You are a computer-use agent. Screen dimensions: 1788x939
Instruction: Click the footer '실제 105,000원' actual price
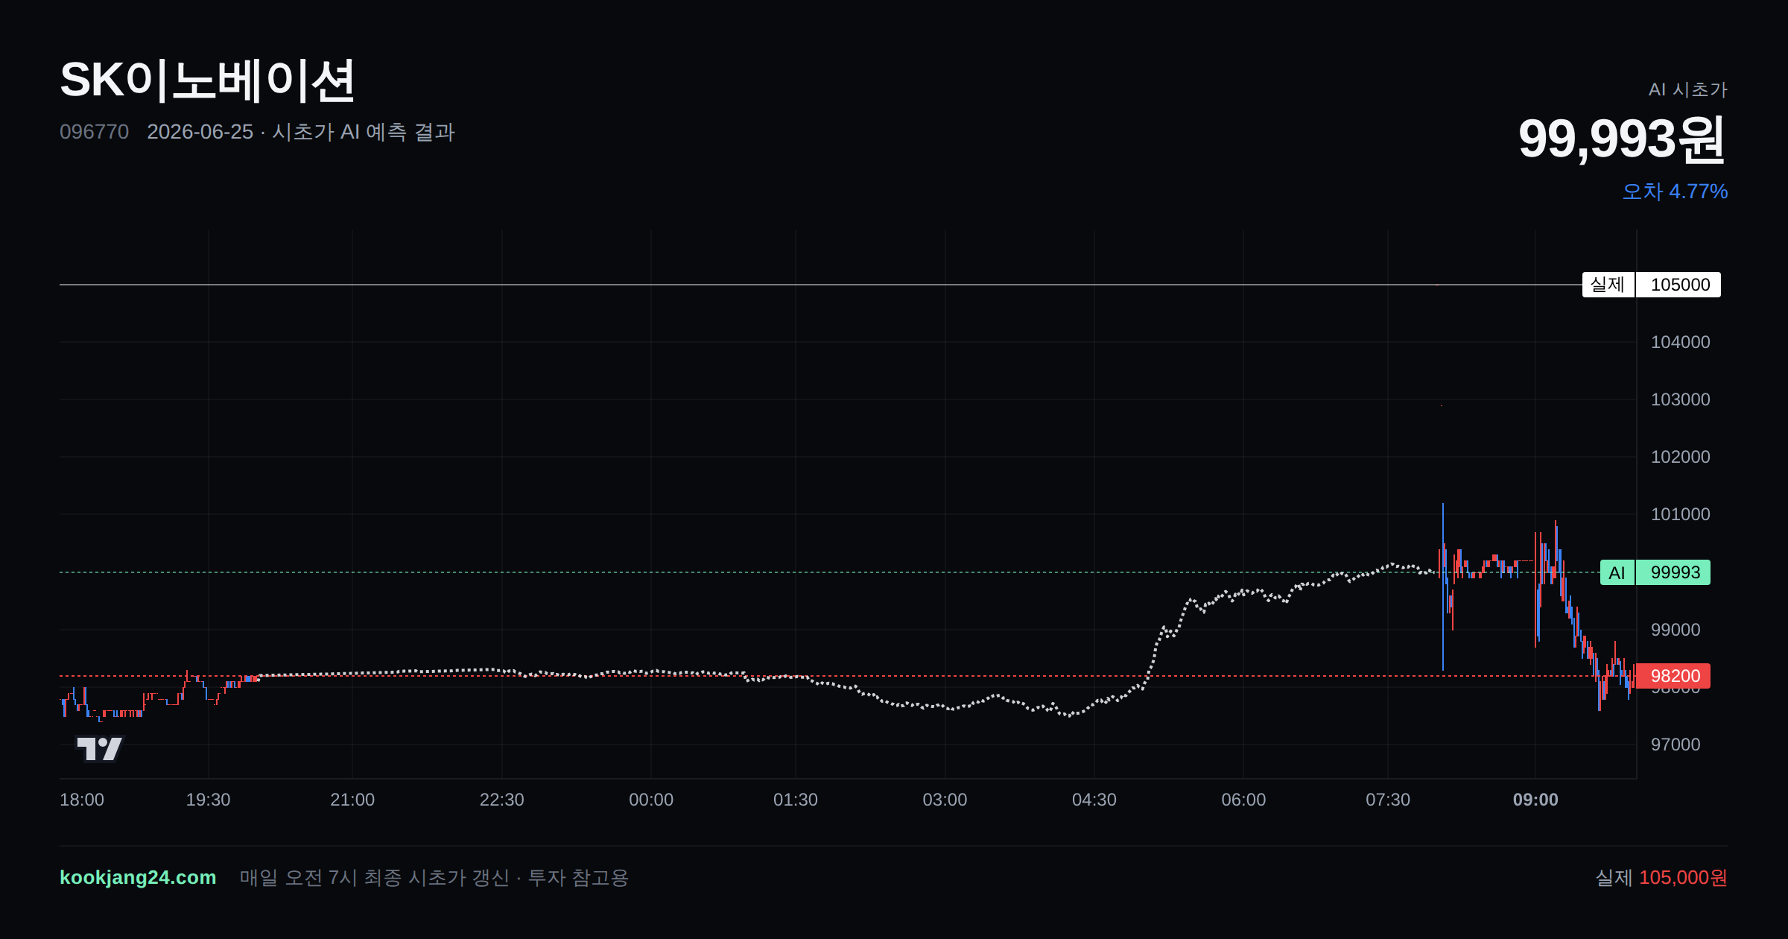(x=1661, y=877)
